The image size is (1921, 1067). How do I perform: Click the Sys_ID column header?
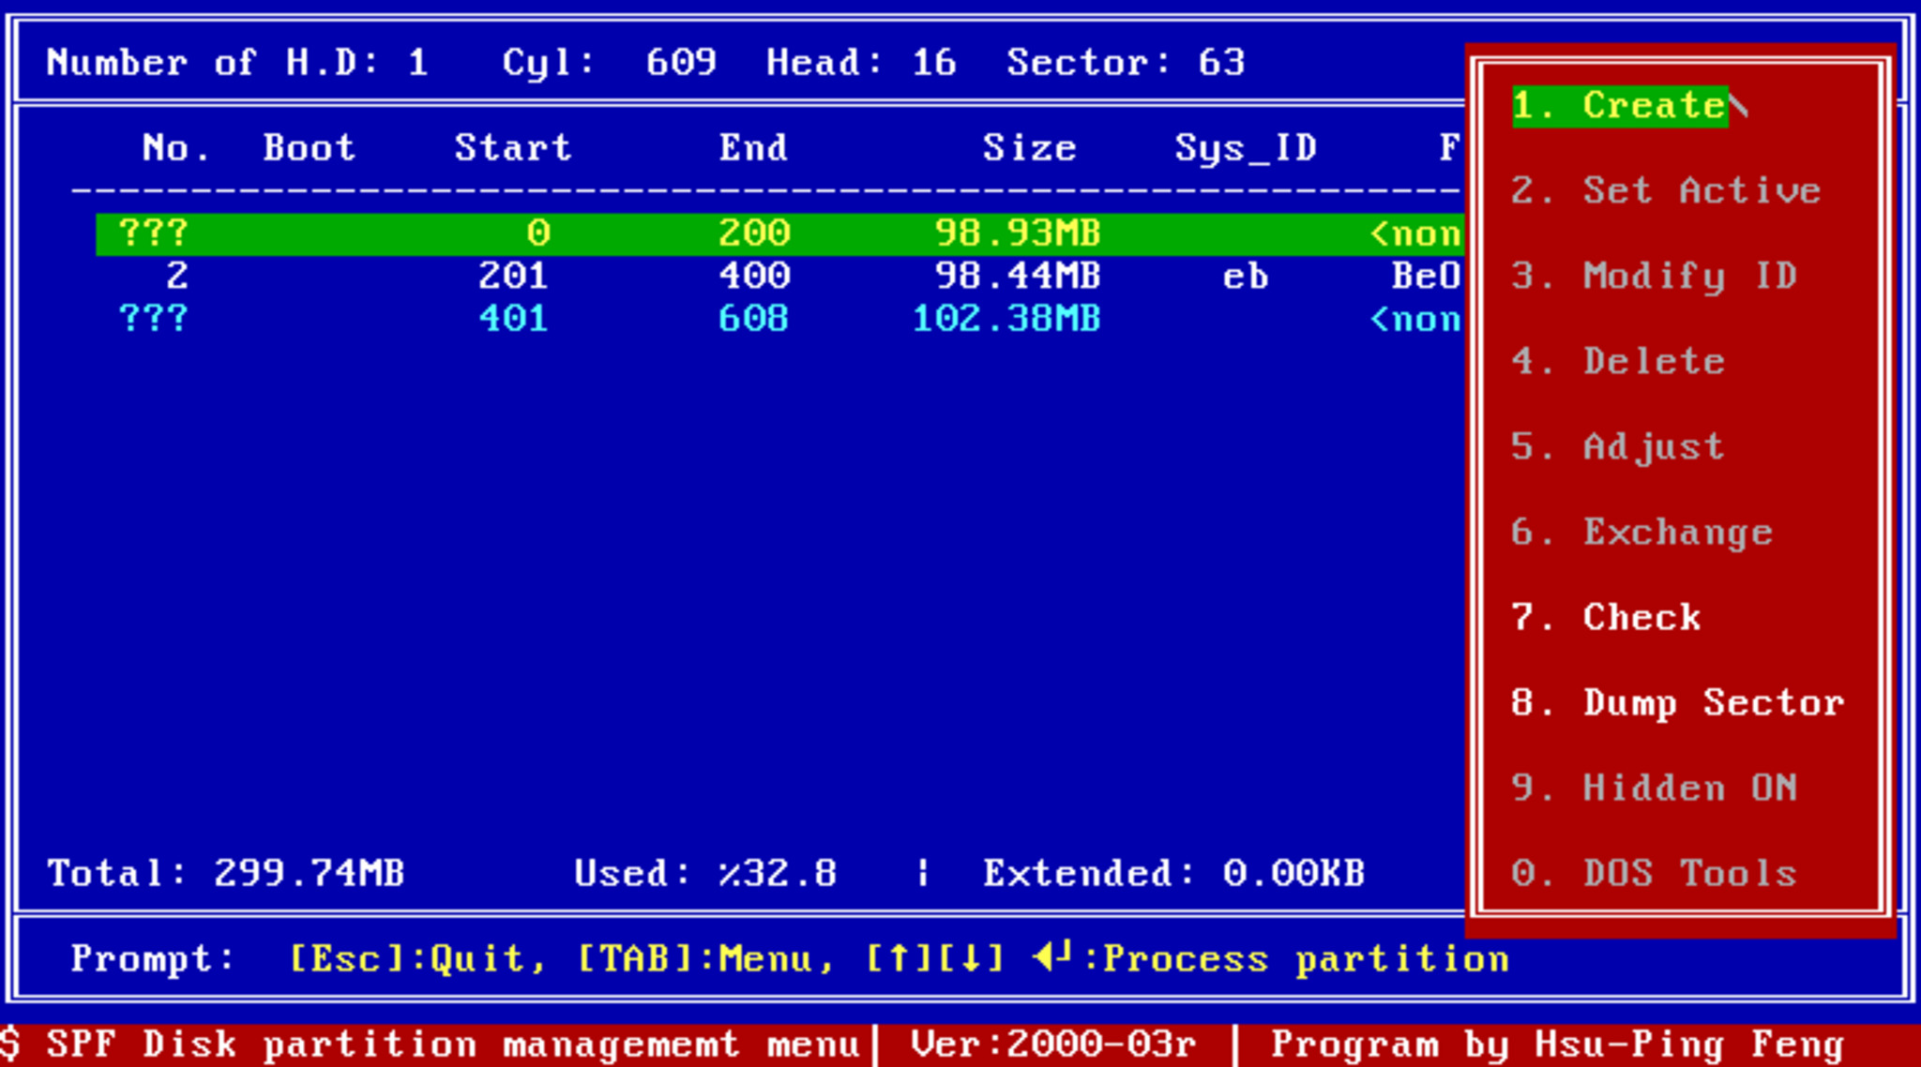click(1246, 147)
